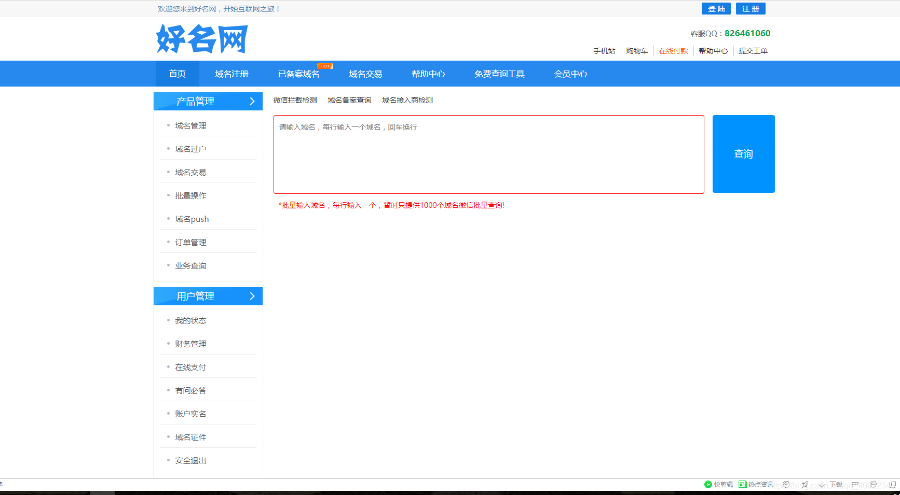
Task: Open 我的状态 in the sidebar
Action: (190, 321)
